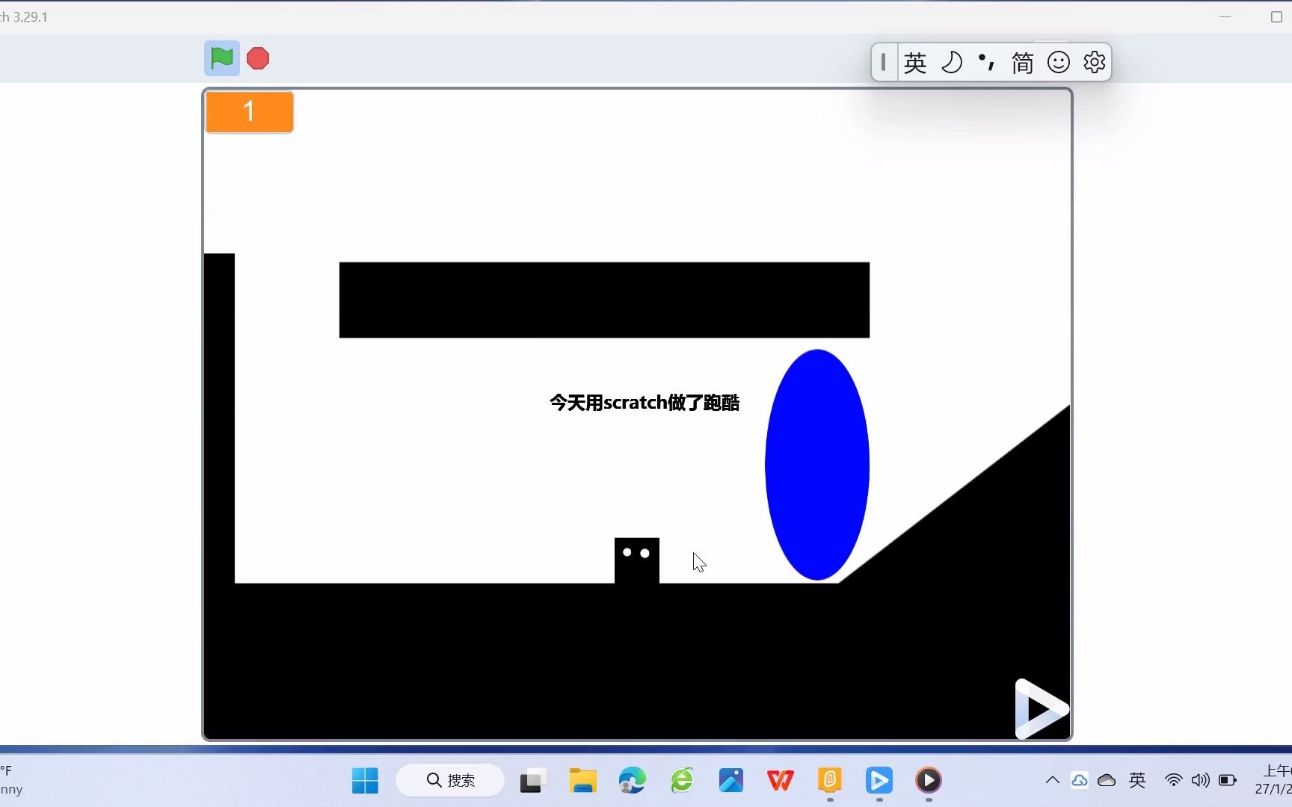Expand the hidden system tray icons
This screenshot has width=1292, height=807.
pos(1051,780)
